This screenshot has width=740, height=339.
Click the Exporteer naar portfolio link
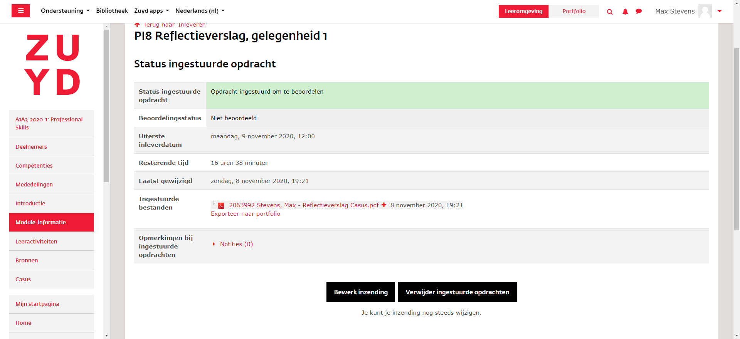pyautogui.click(x=246, y=214)
